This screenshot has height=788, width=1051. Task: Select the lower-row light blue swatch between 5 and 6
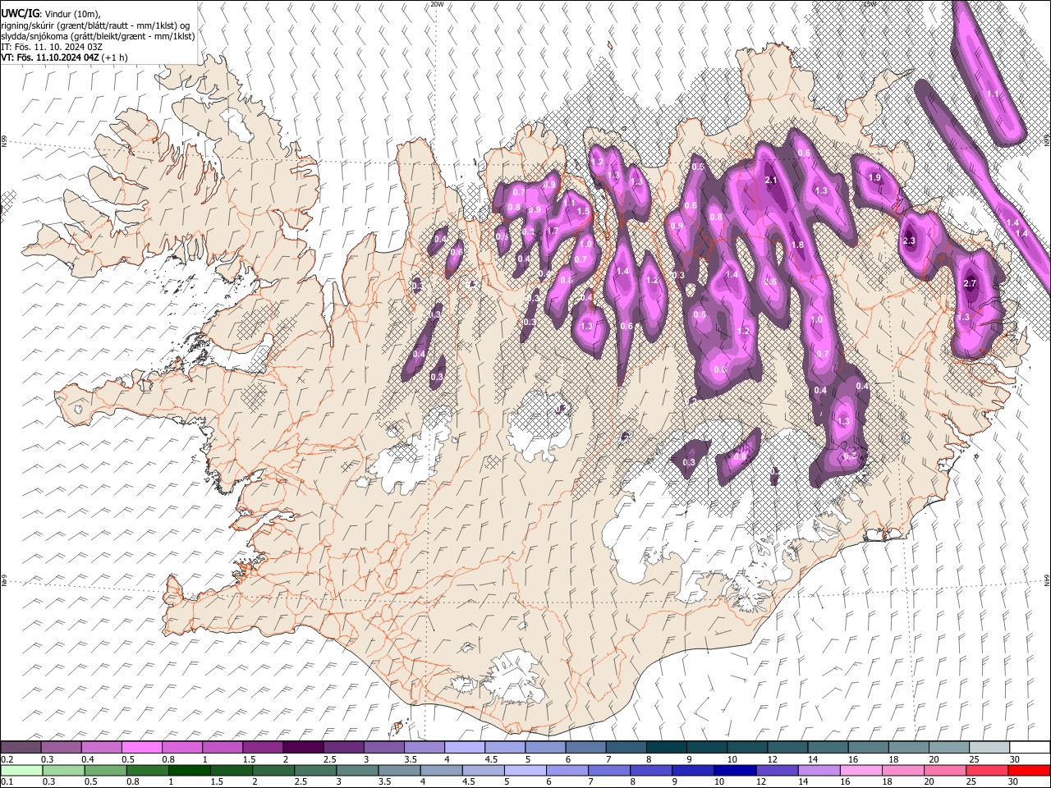pos(525,770)
